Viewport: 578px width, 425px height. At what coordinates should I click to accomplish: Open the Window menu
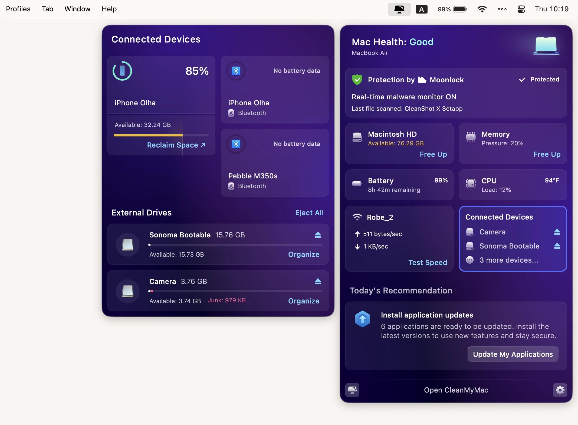pyautogui.click(x=77, y=9)
